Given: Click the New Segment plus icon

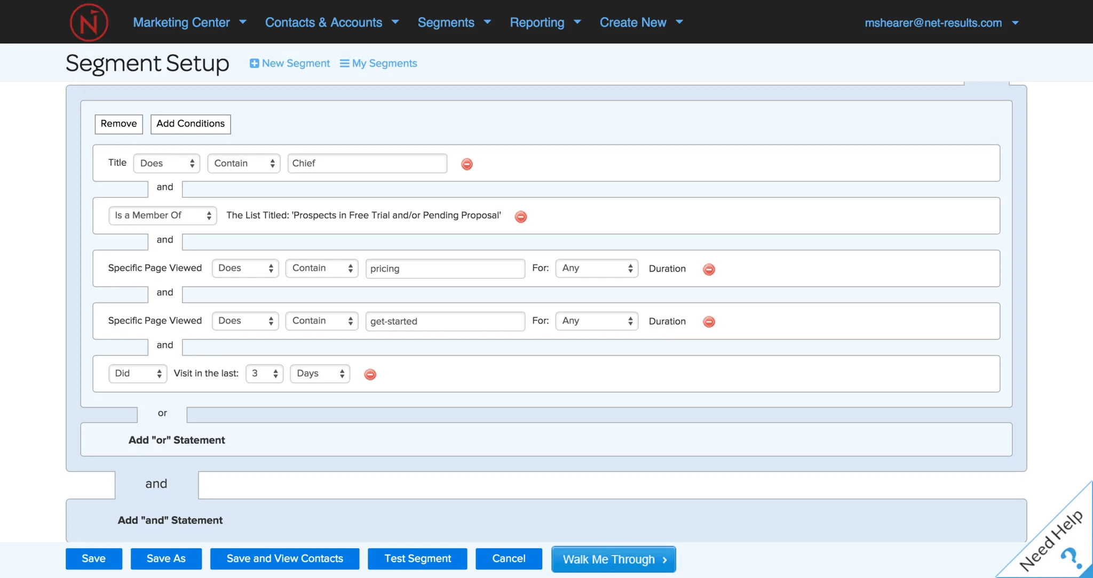Looking at the screenshot, I should click(x=255, y=63).
